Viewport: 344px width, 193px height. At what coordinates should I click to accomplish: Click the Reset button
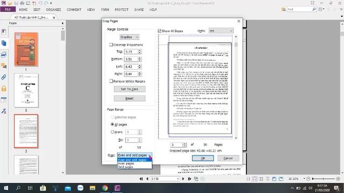coord(130,99)
